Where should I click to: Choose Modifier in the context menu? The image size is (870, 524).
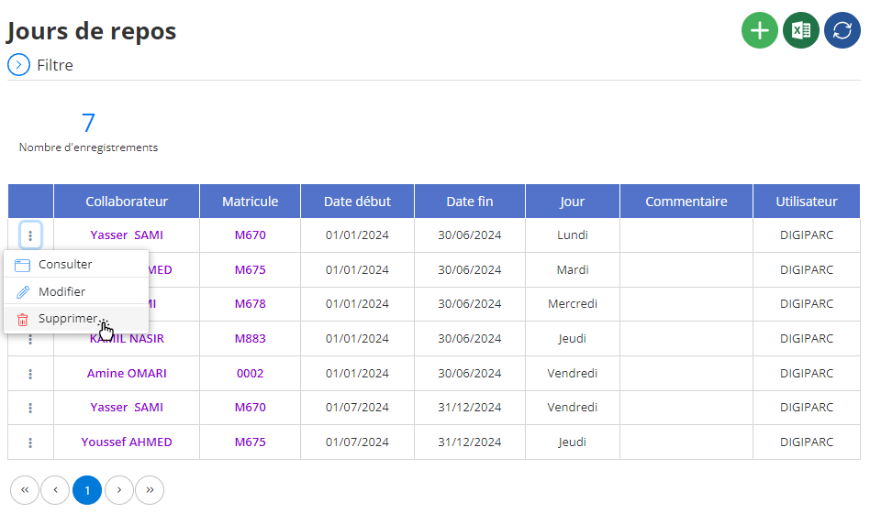tap(76, 291)
